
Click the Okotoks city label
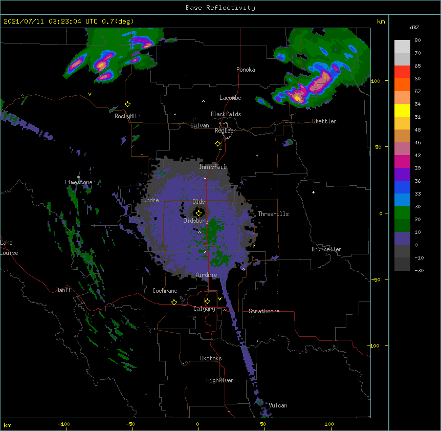(211, 358)
